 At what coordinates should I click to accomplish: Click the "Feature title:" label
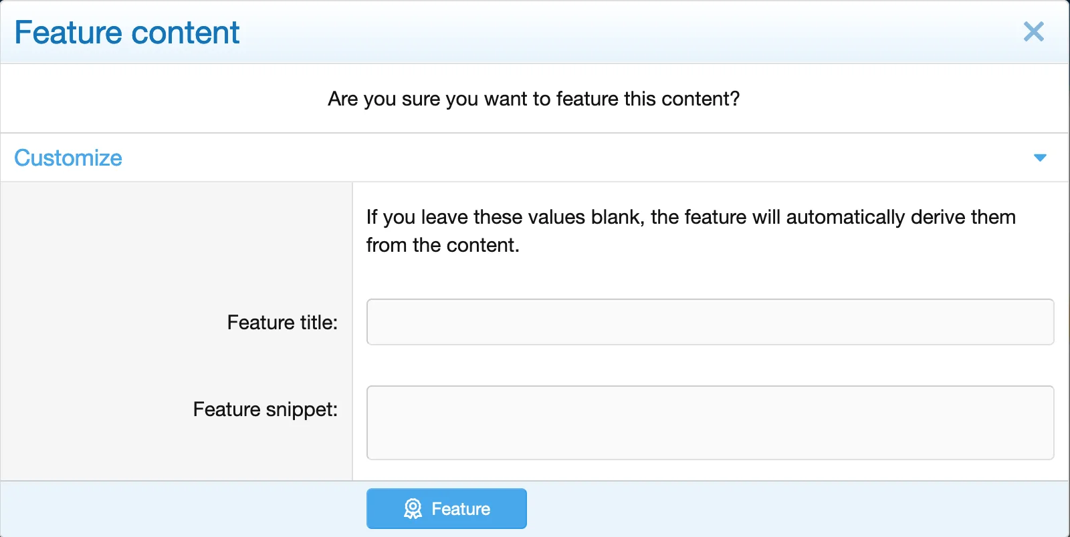coord(282,323)
